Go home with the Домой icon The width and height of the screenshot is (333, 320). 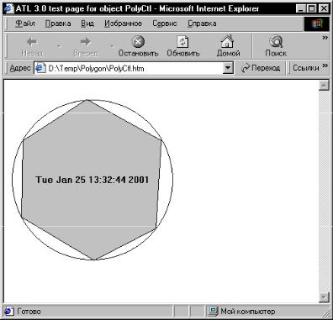[228, 46]
